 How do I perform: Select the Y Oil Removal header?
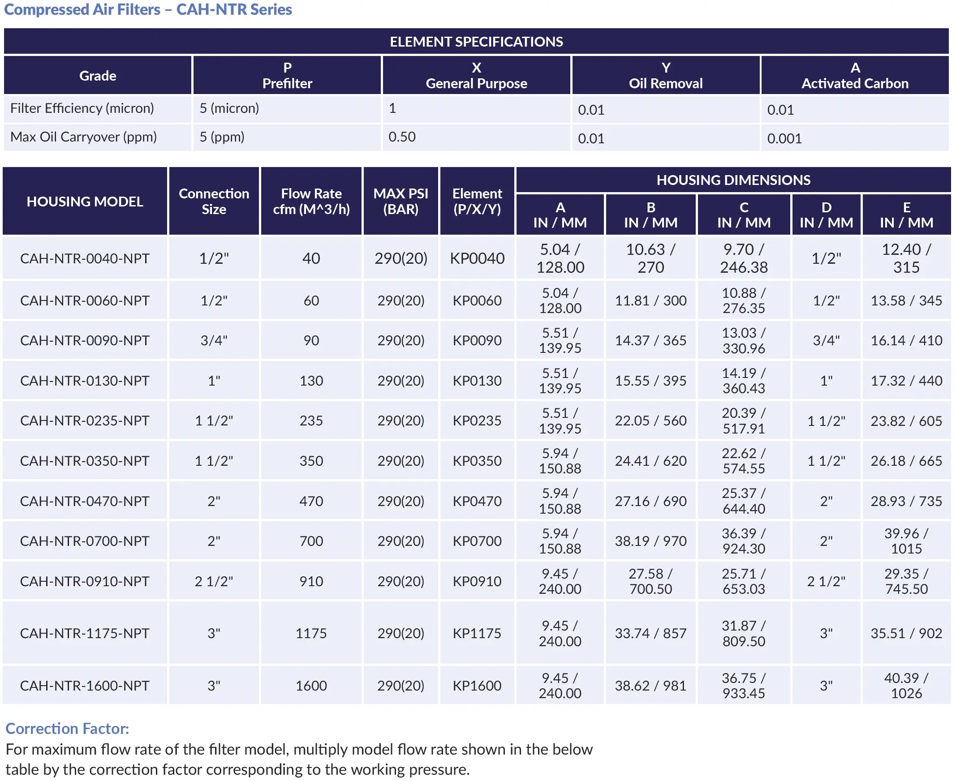666,75
